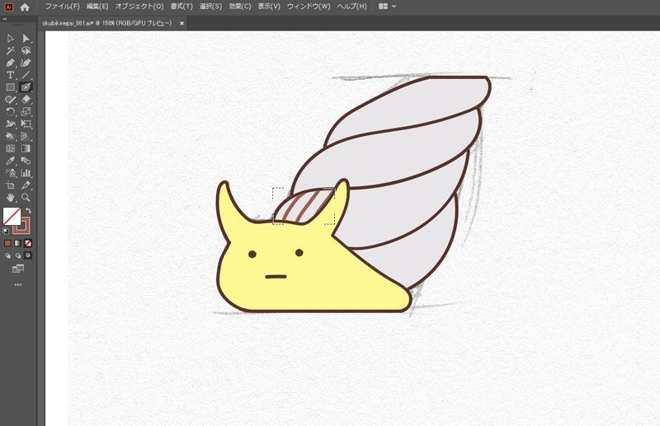
Task: Open the オブジェクト(O) menu
Action: point(139,7)
